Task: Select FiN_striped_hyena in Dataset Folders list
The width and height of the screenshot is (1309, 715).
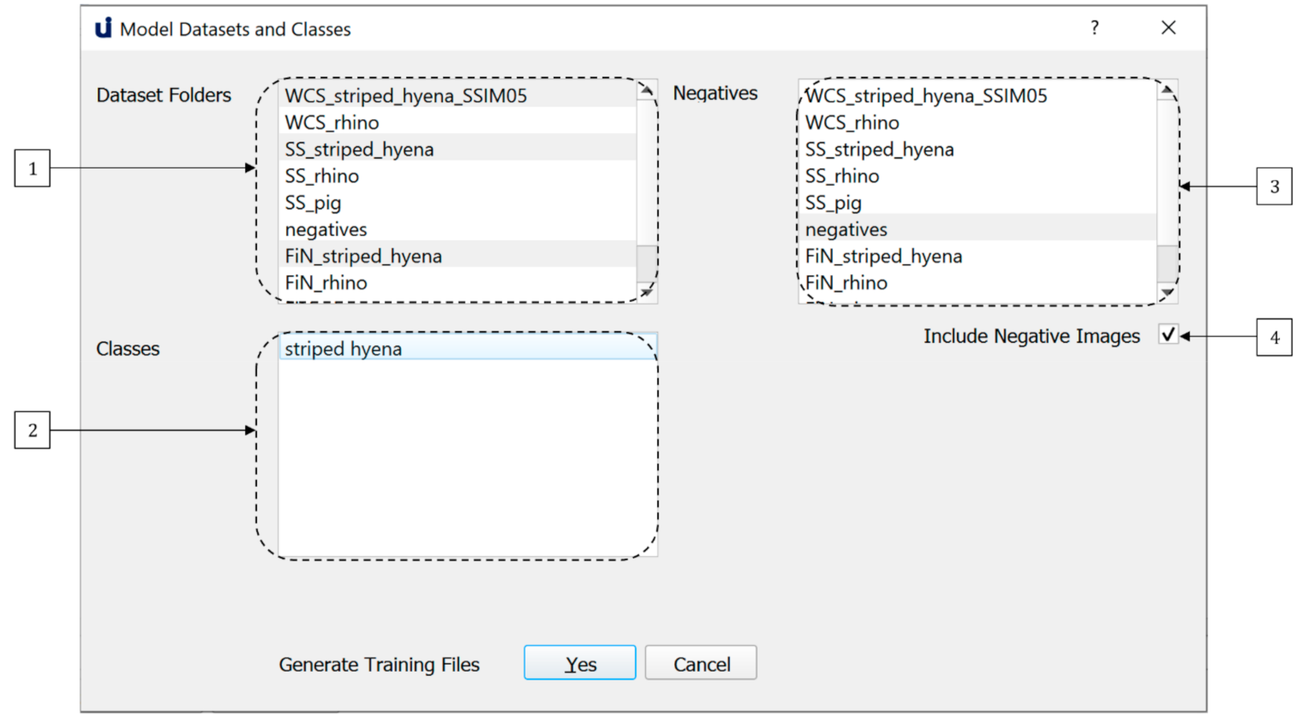Action: 363,256
